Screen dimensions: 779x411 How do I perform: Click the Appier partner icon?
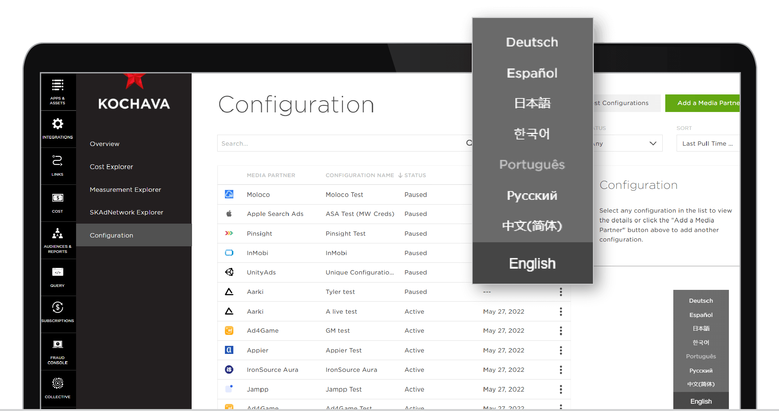pyautogui.click(x=229, y=350)
